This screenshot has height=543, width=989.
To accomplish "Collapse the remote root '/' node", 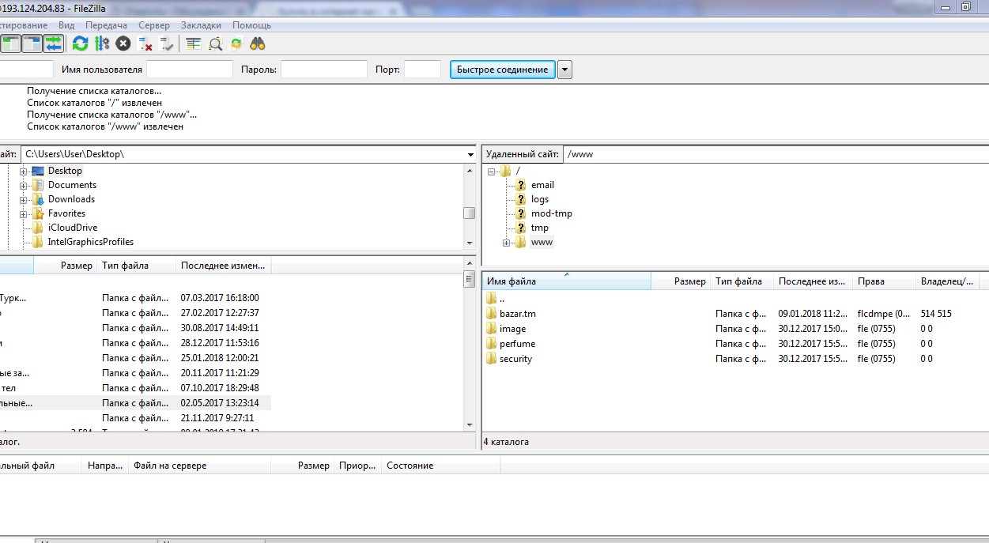I will pos(492,172).
